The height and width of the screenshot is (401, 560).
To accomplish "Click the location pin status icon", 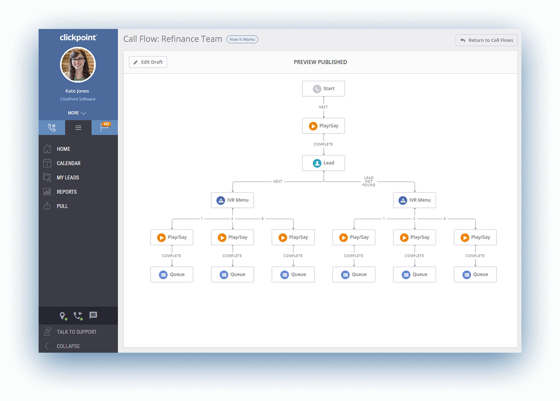I will tap(62, 316).
